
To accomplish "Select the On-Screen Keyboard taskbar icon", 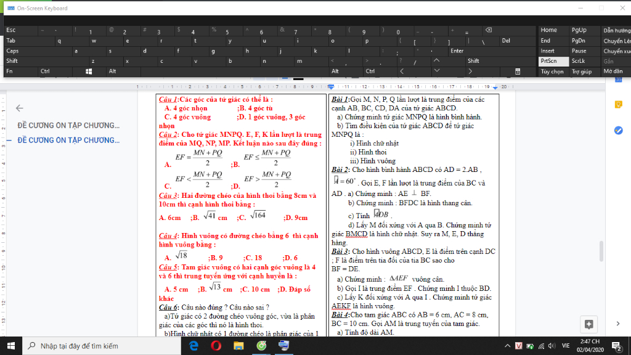I will [283, 346].
